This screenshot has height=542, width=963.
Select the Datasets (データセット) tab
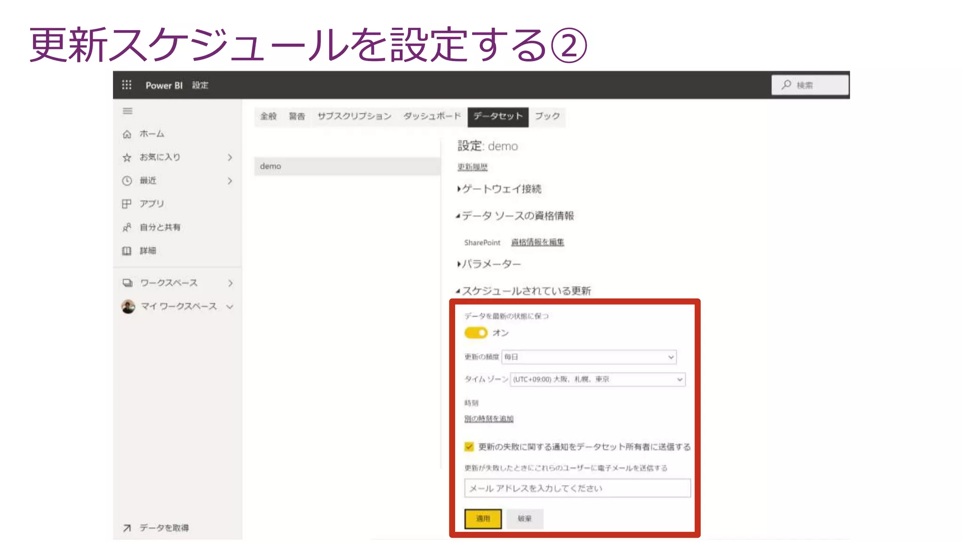pyautogui.click(x=498, y=117)
